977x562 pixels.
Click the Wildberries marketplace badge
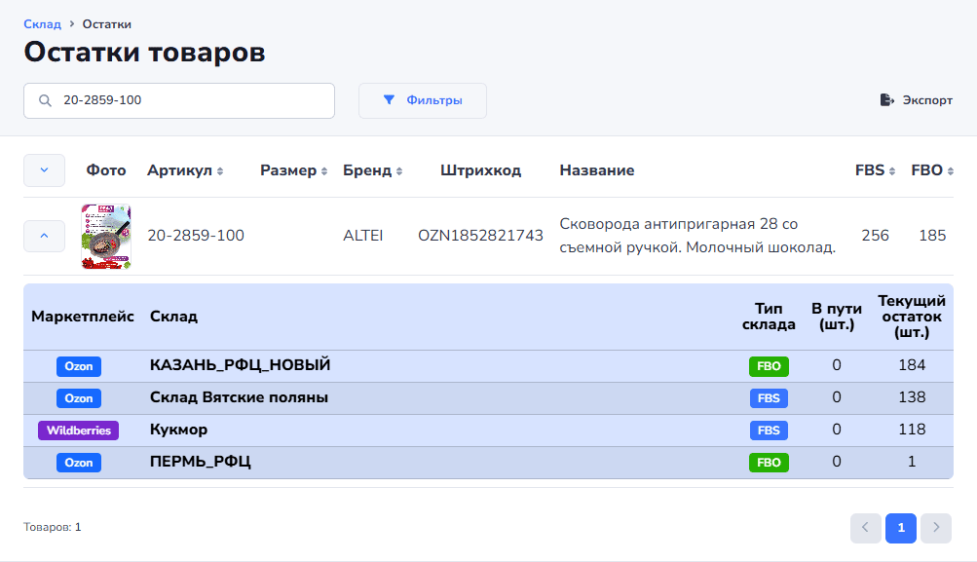pyautogui.click(x=78, y=431)
